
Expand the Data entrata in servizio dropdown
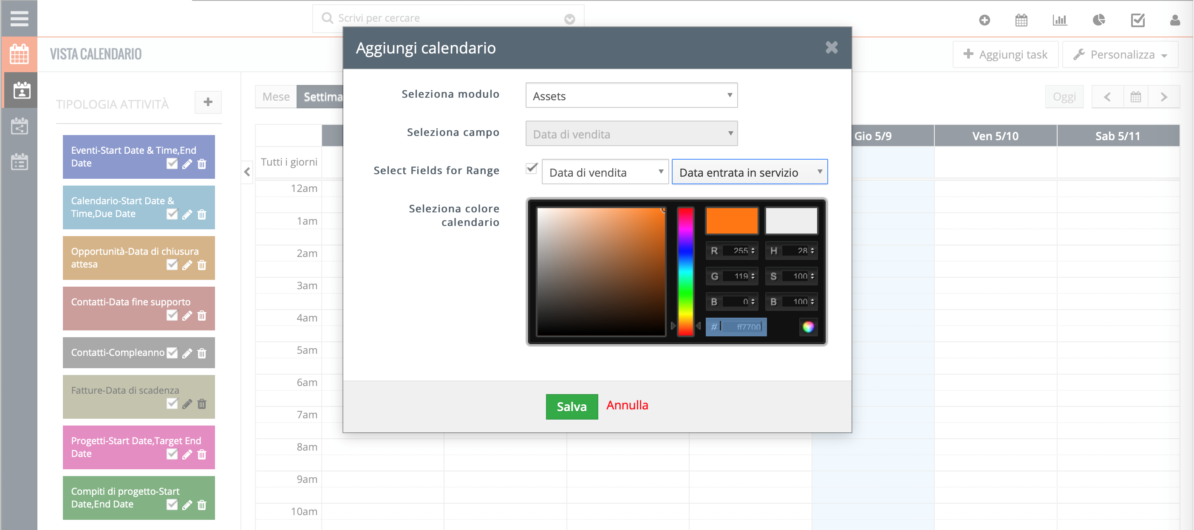pyautogui.click(x=750, y=172)
